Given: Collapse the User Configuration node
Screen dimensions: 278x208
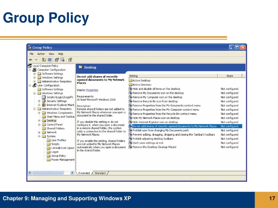Looking at the screenshot, I should tap(30, 85).
